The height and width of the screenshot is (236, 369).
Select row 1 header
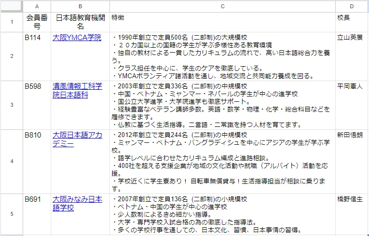tap(12, 22)
